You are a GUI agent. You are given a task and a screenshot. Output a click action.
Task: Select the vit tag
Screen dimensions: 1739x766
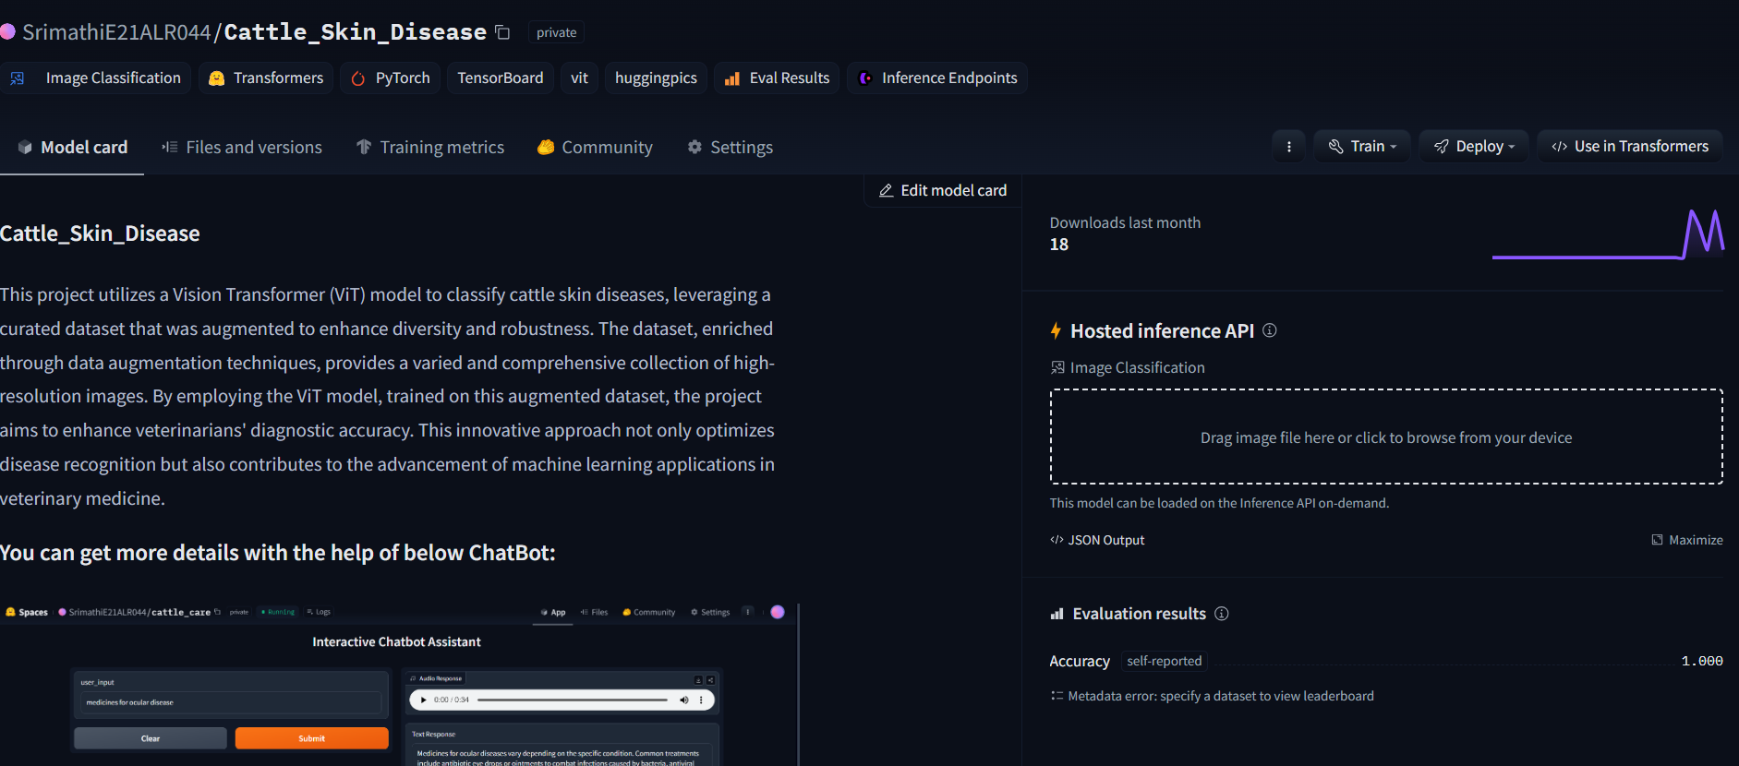click(579, 78)
